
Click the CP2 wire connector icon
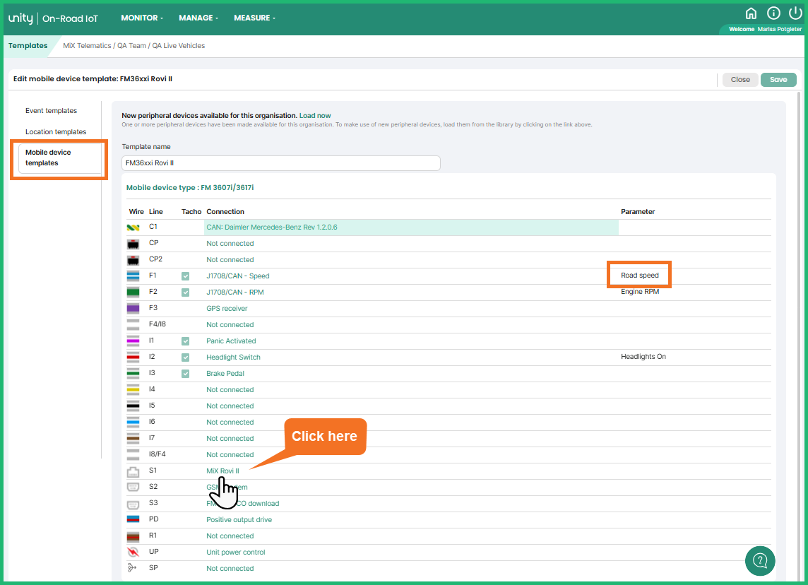(133, 260)
